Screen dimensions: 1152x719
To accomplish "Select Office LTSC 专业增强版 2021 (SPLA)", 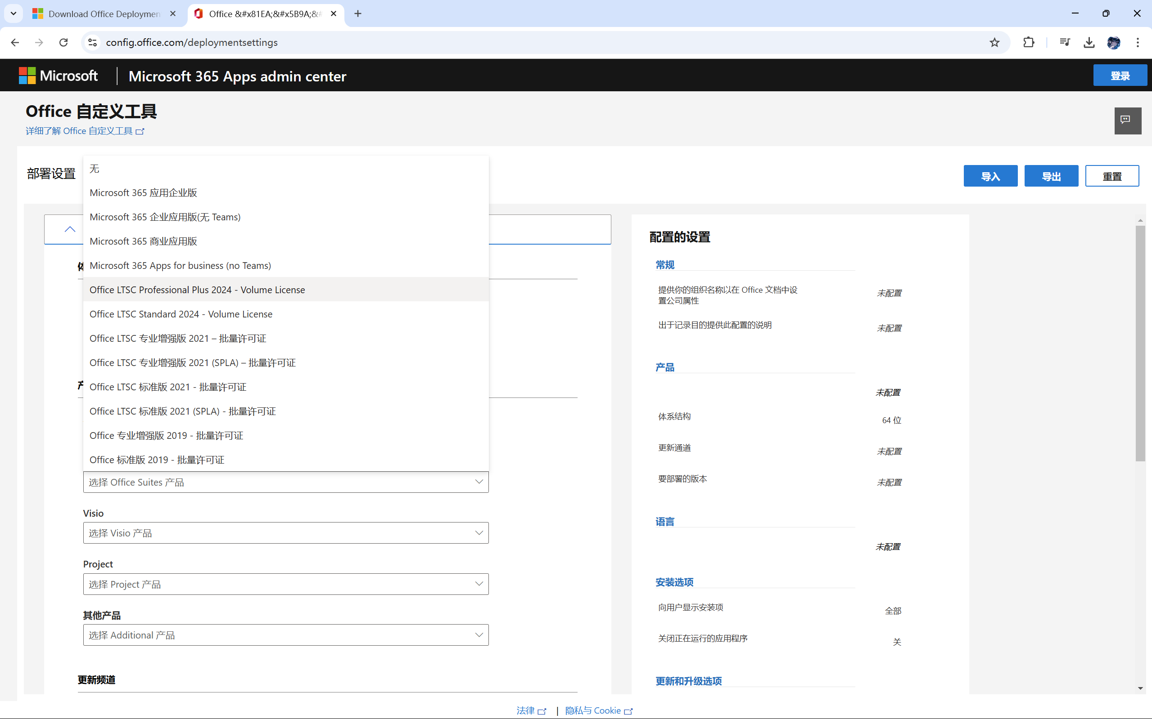I will (285, 362).
